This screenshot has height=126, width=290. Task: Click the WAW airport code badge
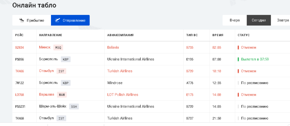click(61, 95)
